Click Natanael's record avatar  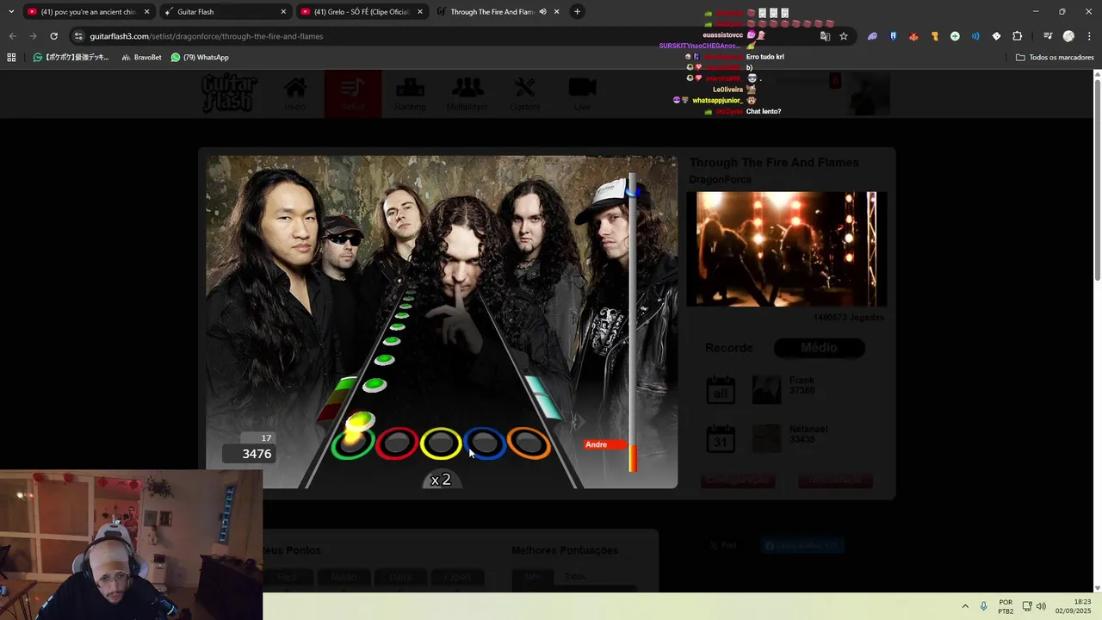coord(766,439)
